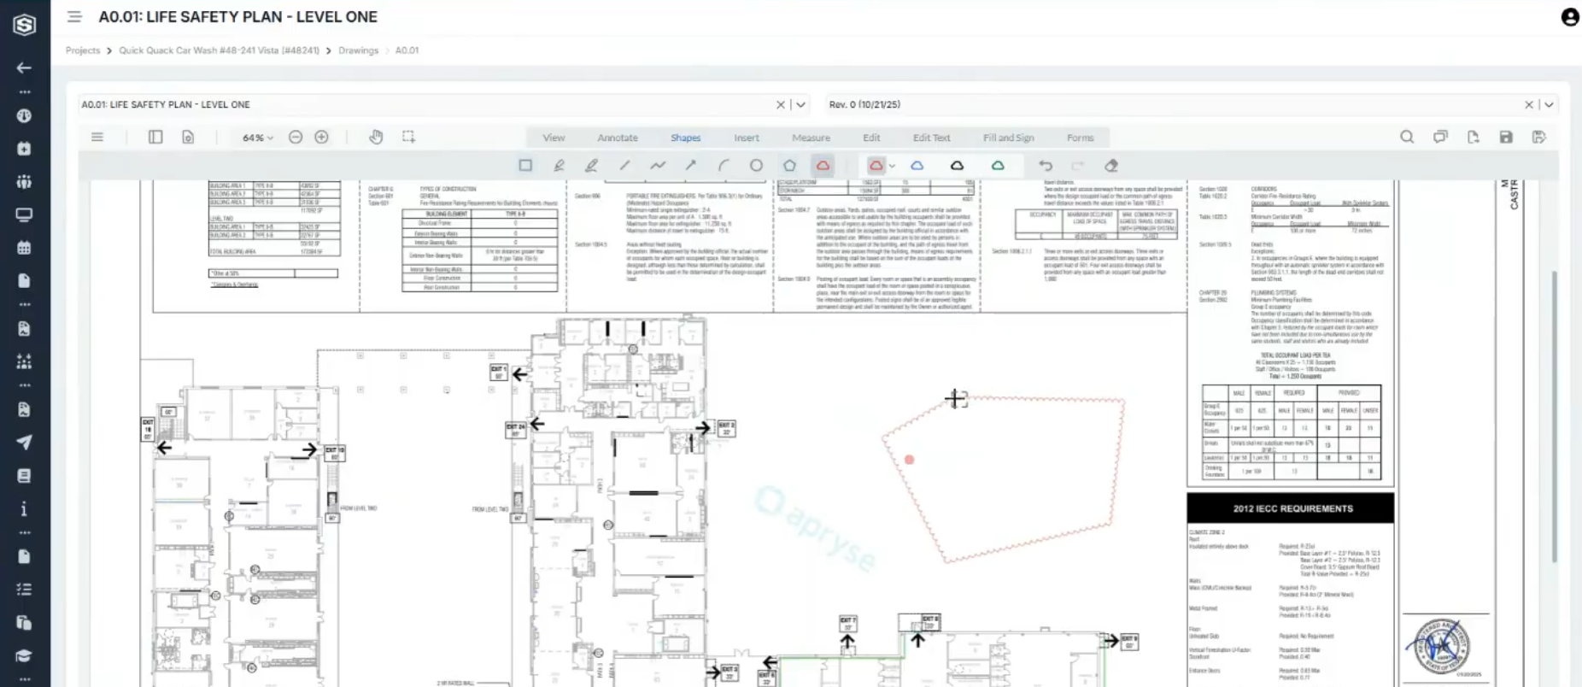Open the Projects breadcrumb link
The image size is (1582, 687).
(83, 50)
